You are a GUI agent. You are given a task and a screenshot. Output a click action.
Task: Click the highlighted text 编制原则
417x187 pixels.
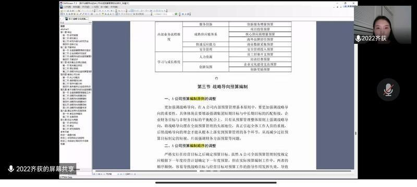point(197,99)
